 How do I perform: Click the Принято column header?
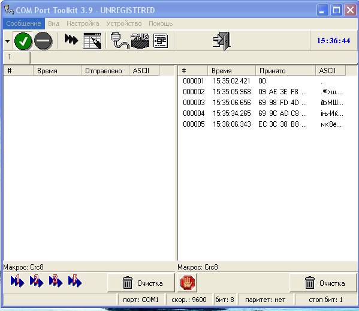click(285, 71)
